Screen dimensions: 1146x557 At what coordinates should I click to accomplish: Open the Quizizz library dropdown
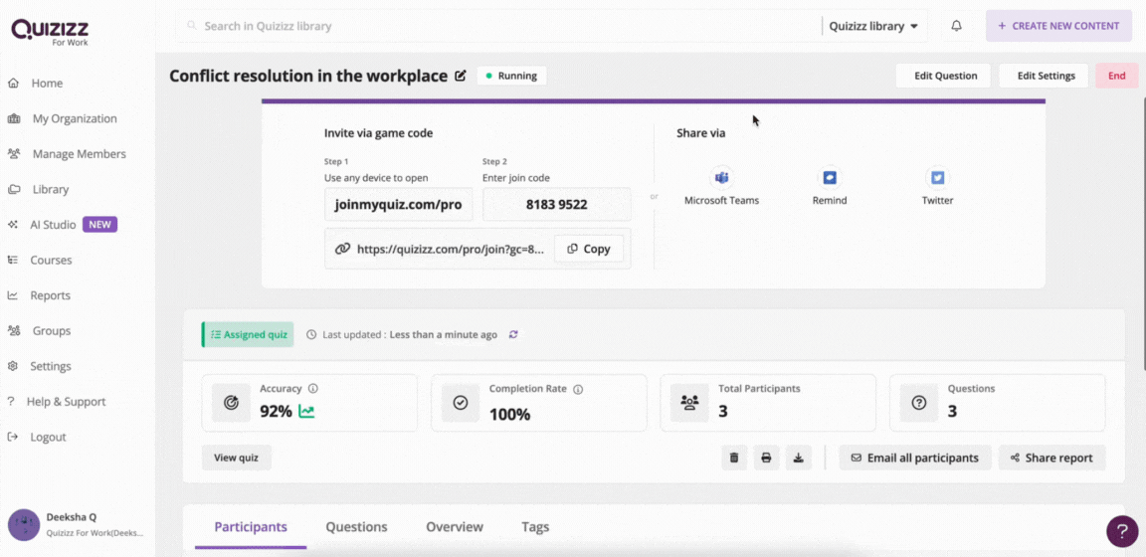coord(874,26)
